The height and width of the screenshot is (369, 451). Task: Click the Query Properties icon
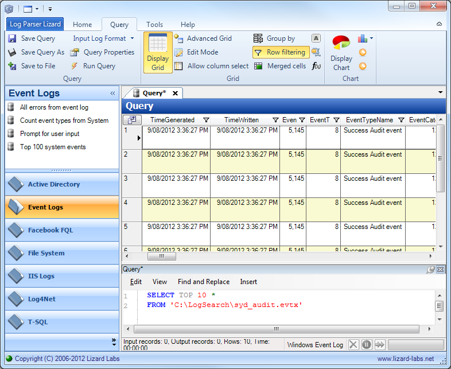click(75, 52)
